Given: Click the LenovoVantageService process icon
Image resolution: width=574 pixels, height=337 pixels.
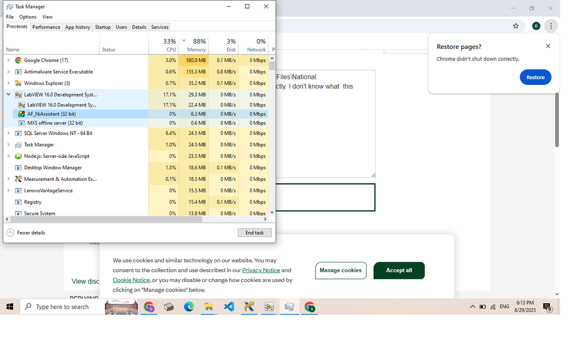Looking at the screenshot, I should click(18, 191).
